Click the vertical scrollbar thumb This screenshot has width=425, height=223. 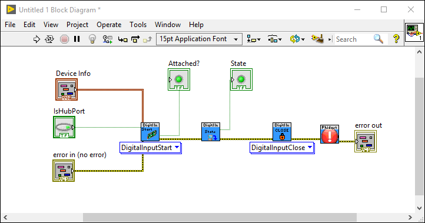[419, 136]
